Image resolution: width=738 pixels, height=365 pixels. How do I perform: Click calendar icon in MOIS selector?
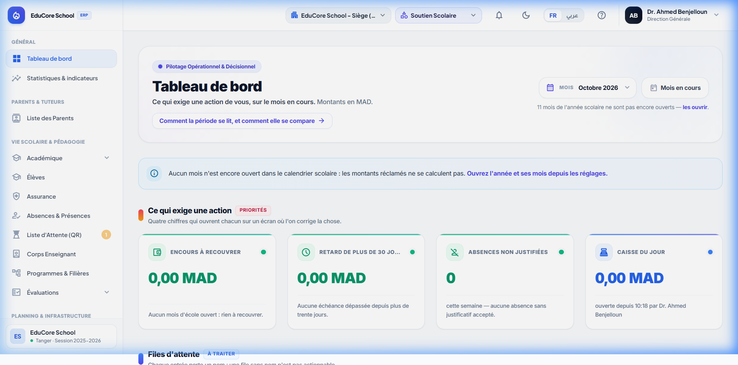[550, 88]
